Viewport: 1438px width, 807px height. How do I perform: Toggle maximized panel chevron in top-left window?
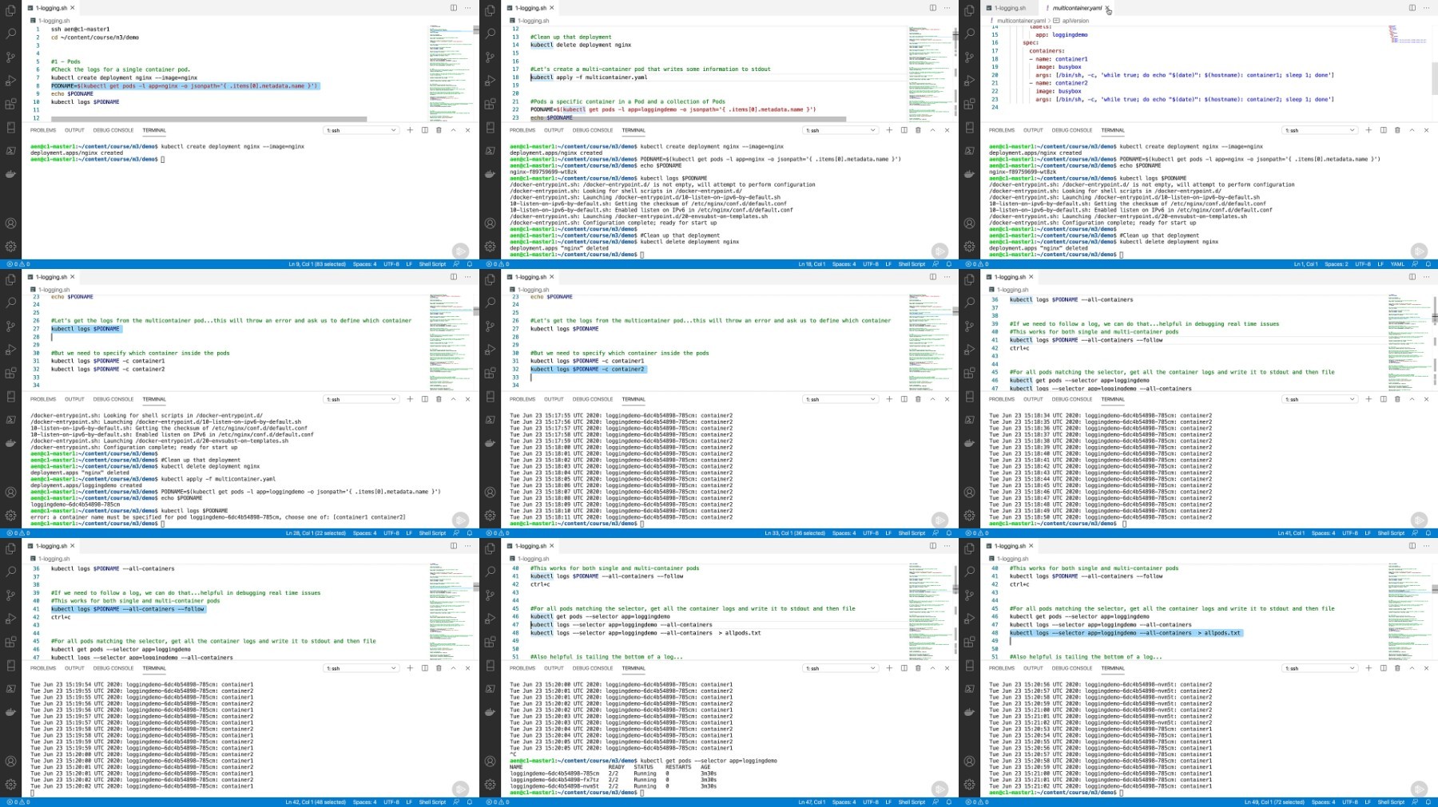[x=453, y=130]
